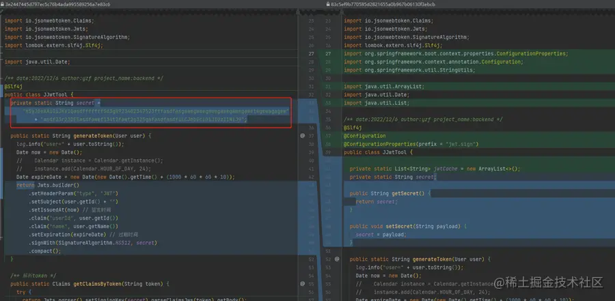Click import io.jsonwebtoken.Claims in left pane
Image resolution: width=615 pixels, height=301 pixels.
(x=49, y=20)
